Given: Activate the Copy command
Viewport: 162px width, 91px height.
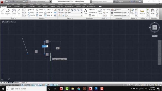Looking at the screenshot, I should point(31,12).
